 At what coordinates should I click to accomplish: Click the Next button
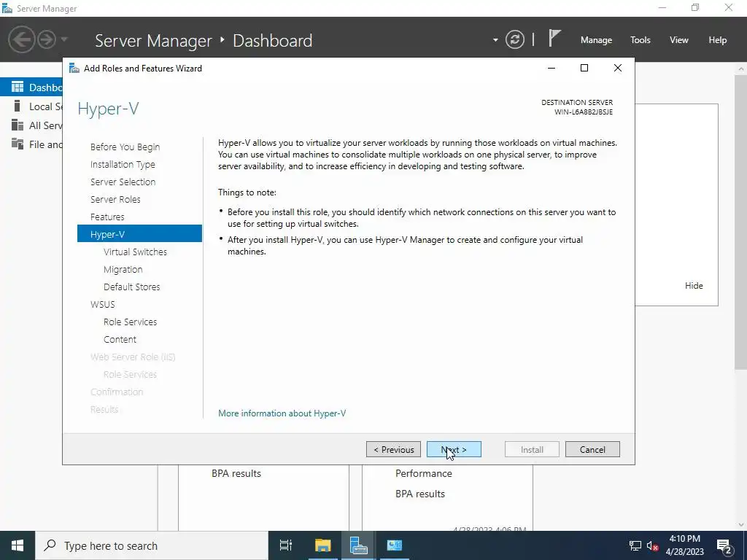pos(454,449)
